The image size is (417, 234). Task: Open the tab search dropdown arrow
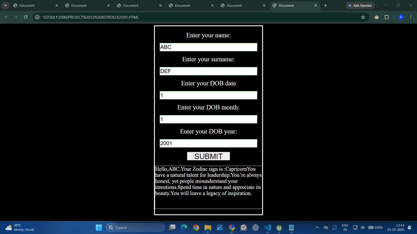click(x=5, y=5)
